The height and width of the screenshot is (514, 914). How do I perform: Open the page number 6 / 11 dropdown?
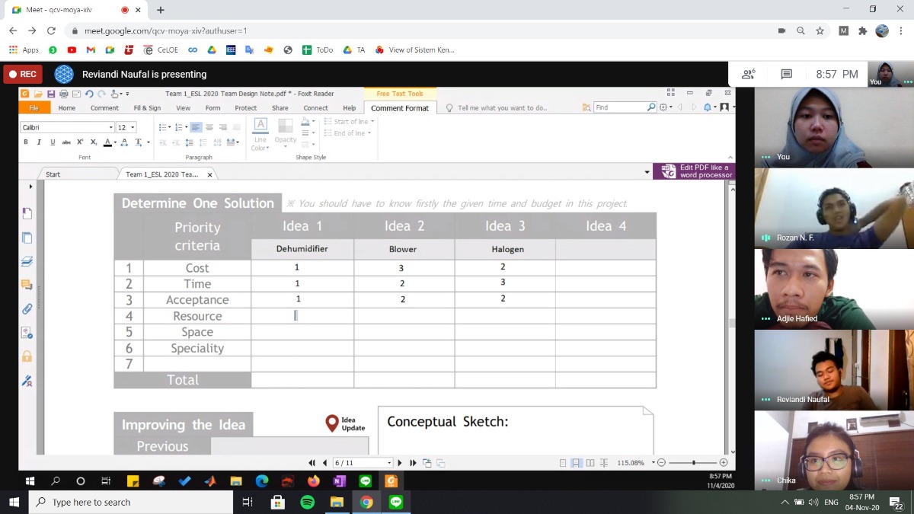pyautogui.click(x=389, y=463)
